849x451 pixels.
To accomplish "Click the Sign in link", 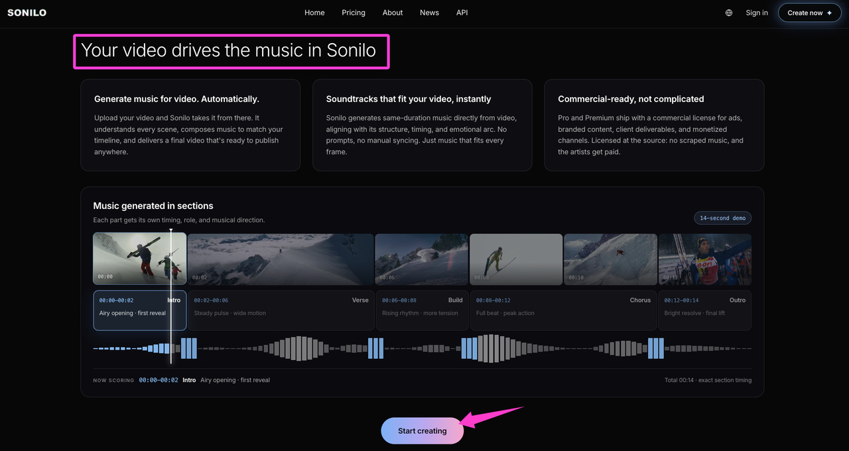I will click(x=757, y=13).
